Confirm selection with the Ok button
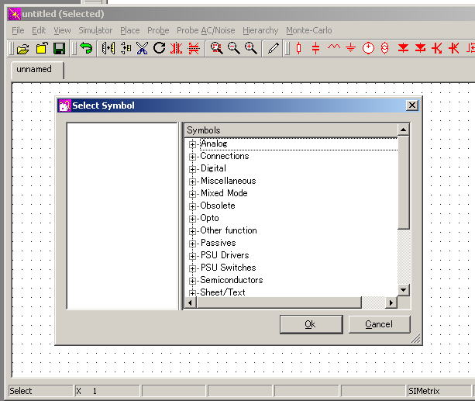The image size is (475, 401). tap(311, 324)
